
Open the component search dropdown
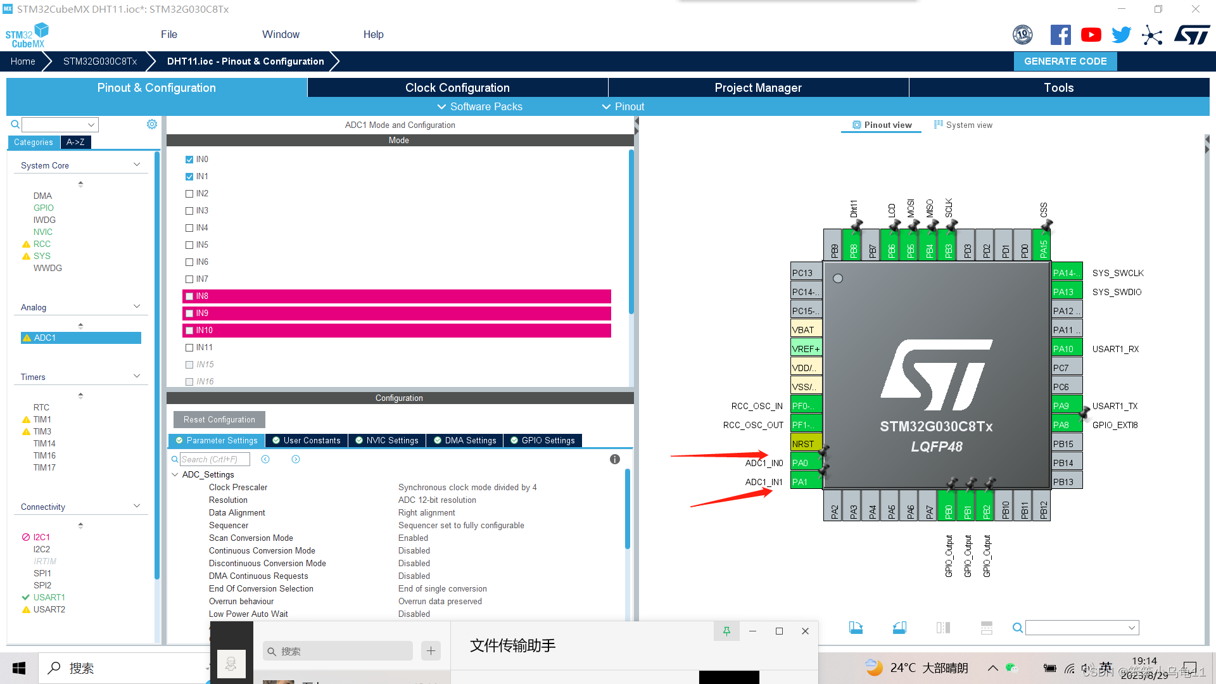[91, 125]
